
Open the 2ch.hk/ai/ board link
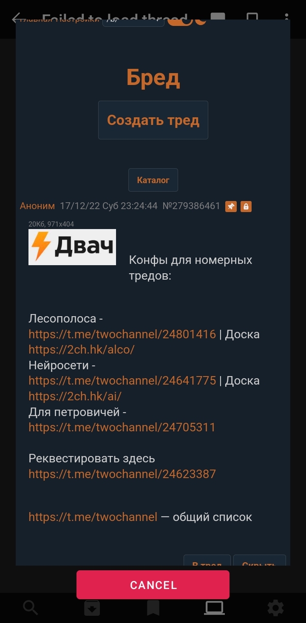coord(75,396)
